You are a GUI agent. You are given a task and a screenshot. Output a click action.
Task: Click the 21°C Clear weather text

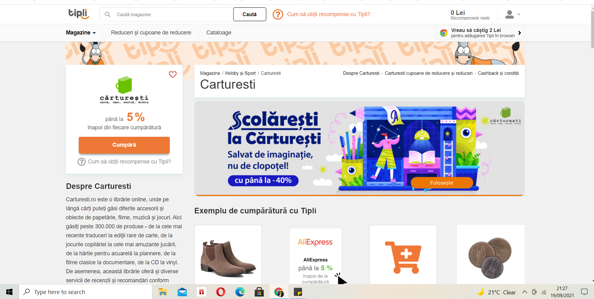point(502,292)
